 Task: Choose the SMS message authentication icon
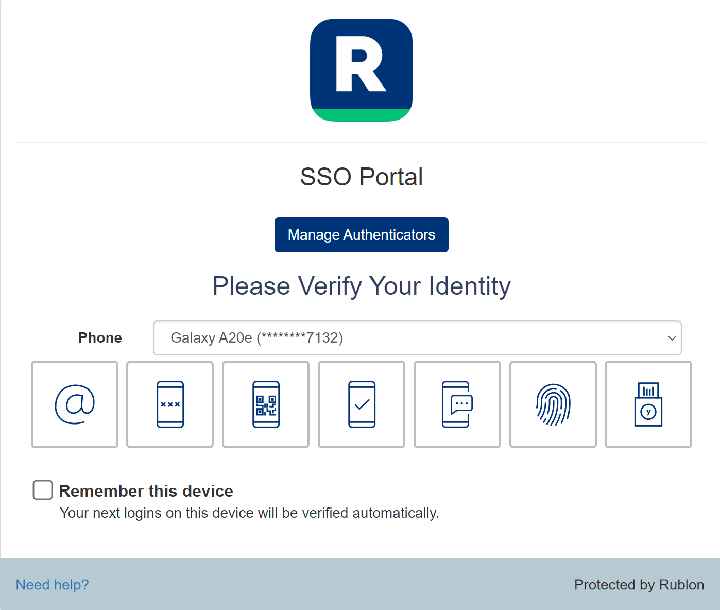(457, 404)
